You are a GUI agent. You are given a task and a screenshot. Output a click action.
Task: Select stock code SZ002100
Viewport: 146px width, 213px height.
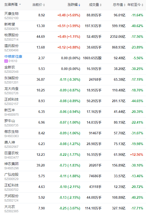(x=11, y=18)
